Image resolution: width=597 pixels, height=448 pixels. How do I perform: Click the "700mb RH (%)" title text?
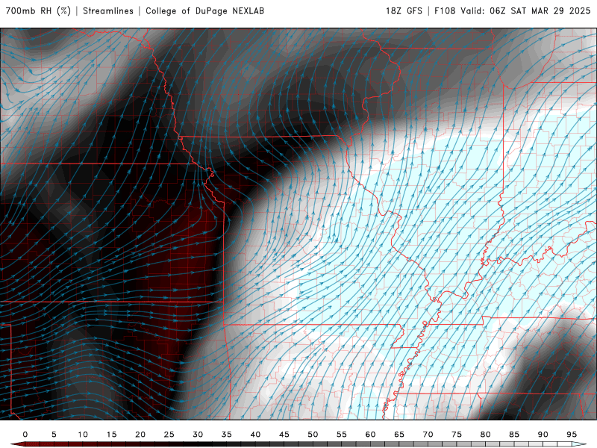pos(38,11)
